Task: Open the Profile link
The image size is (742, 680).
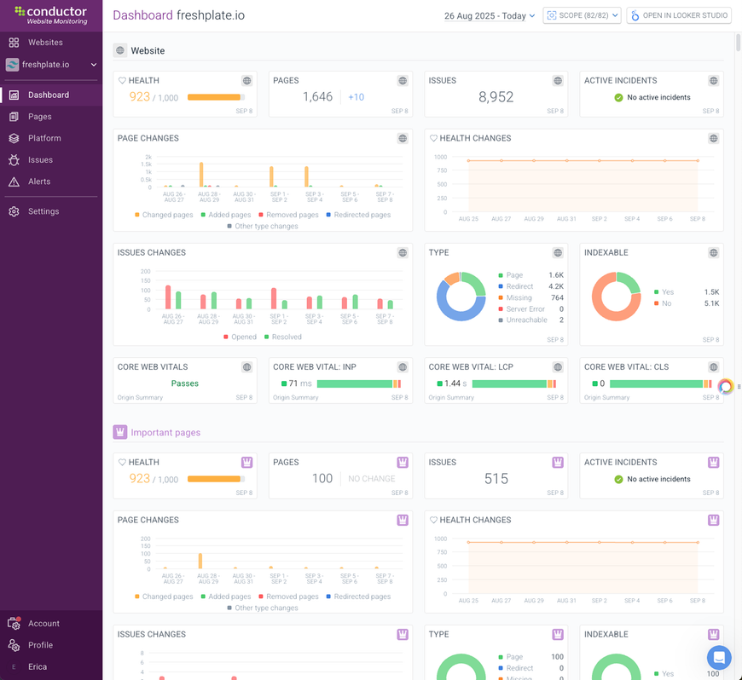Action: [40, 645]
